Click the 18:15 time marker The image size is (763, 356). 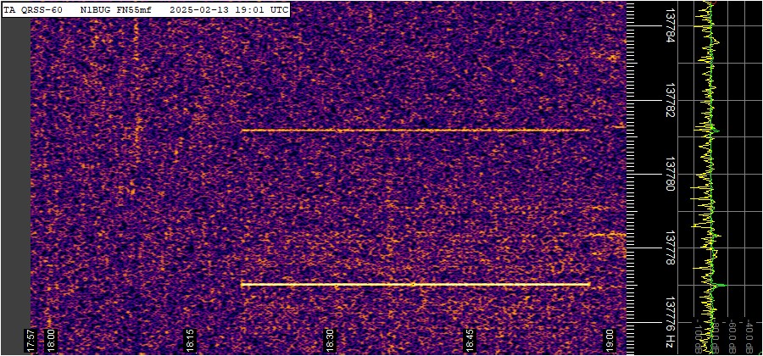[x=191, y=339]
